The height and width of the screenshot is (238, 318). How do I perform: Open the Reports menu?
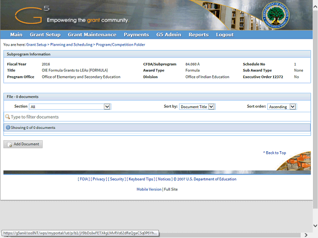tap(199, 35)
